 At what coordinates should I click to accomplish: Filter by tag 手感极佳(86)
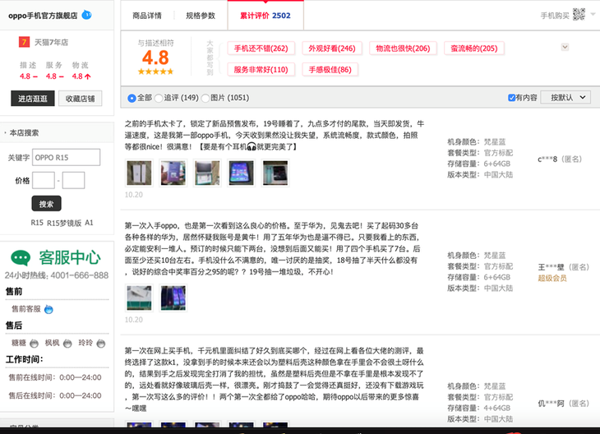330,70
